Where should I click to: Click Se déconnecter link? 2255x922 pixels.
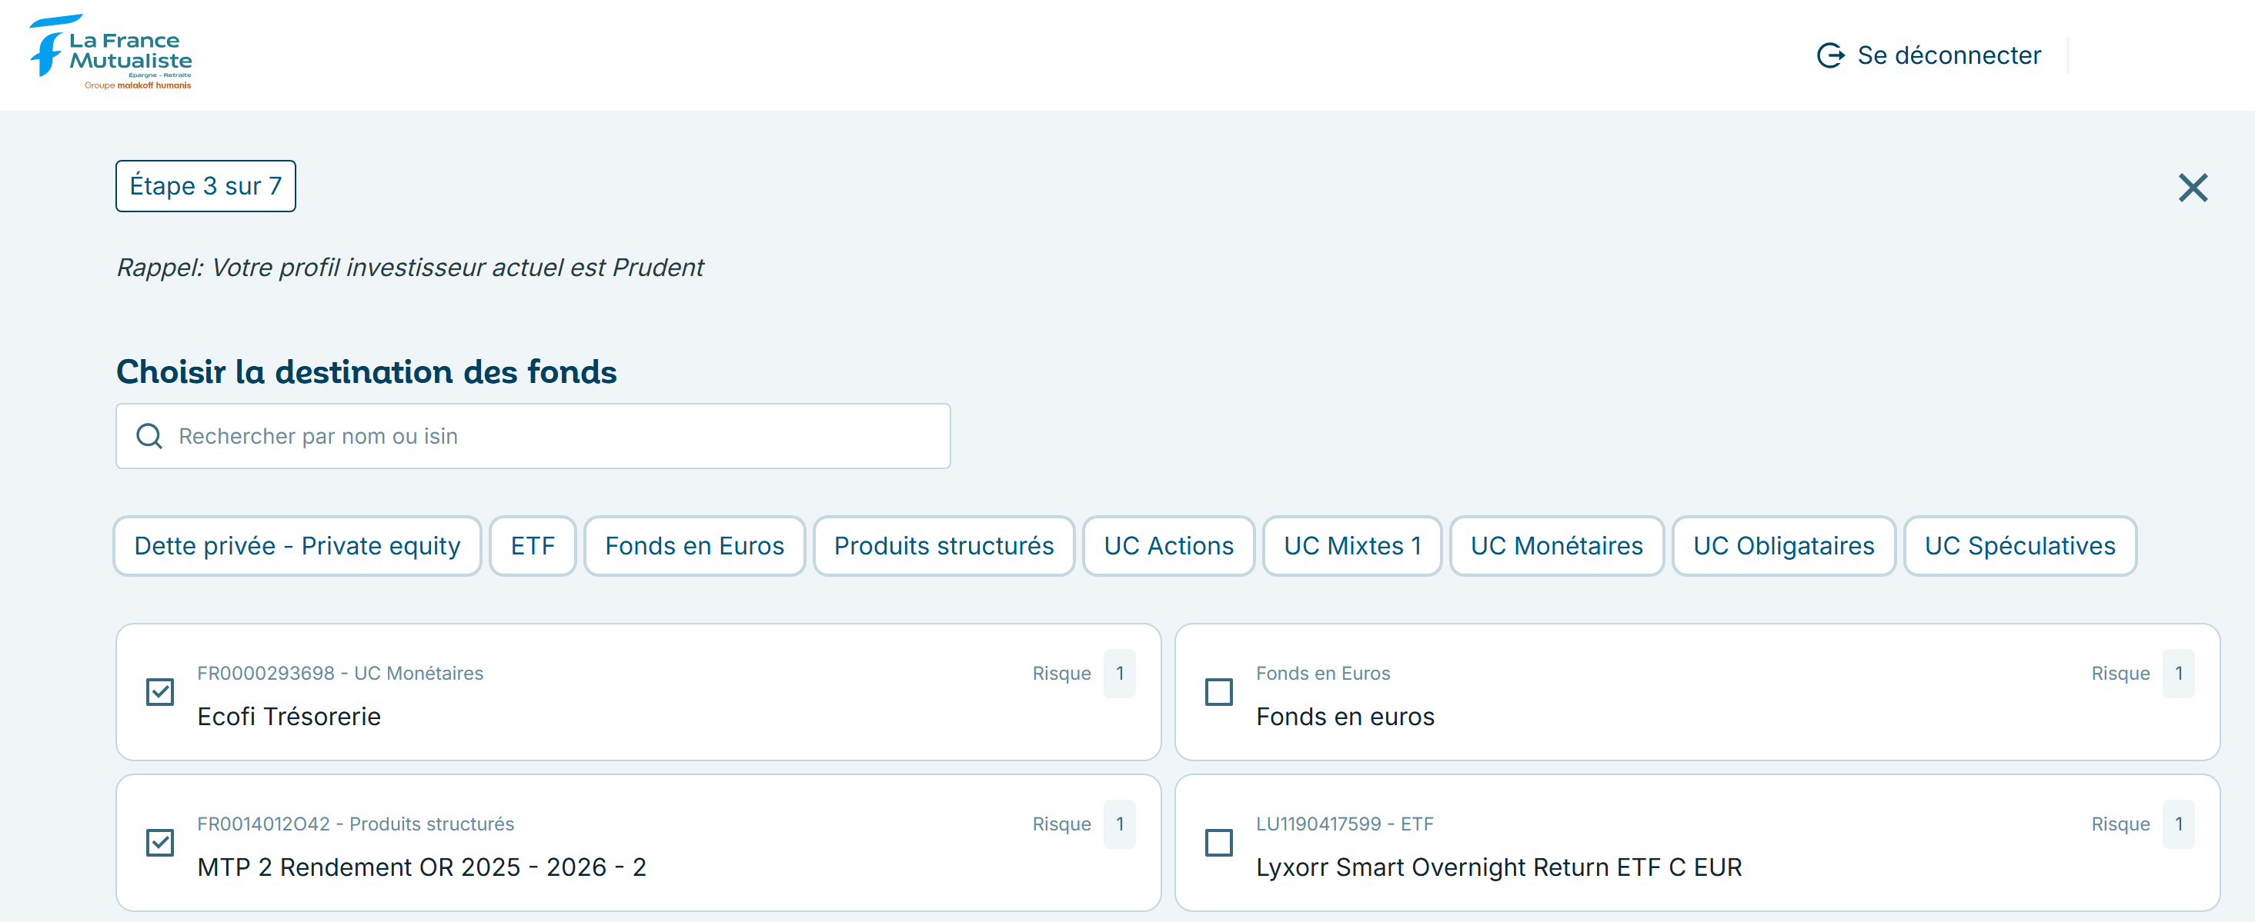(1948, 56)
